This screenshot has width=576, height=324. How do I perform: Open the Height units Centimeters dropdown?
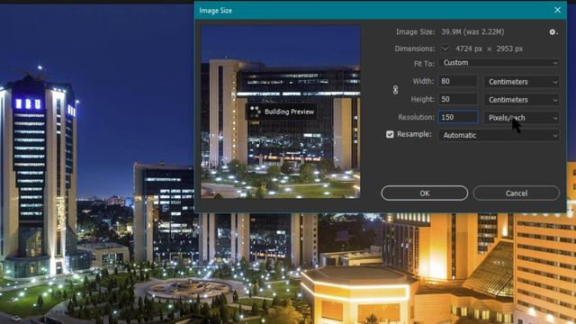tap(522, 100)
